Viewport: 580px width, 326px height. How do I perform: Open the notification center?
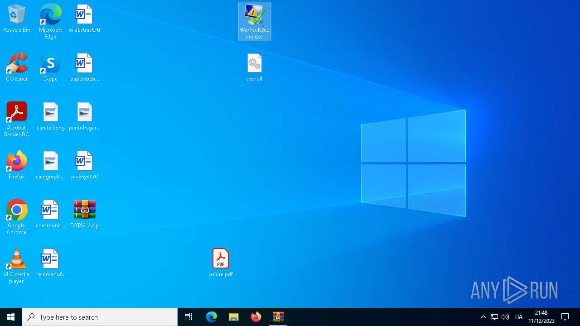point(565,317)
